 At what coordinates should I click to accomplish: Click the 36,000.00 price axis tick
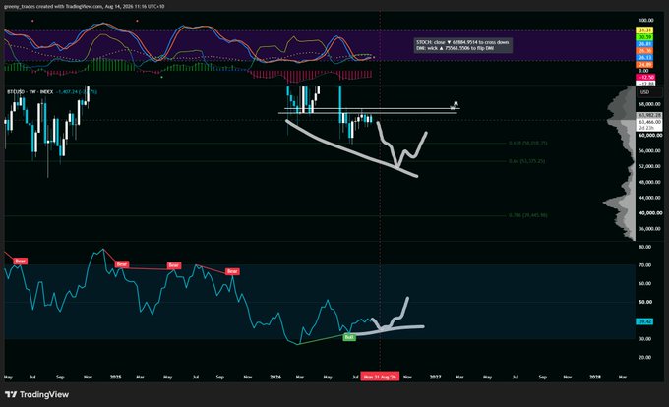pos(650,229)
